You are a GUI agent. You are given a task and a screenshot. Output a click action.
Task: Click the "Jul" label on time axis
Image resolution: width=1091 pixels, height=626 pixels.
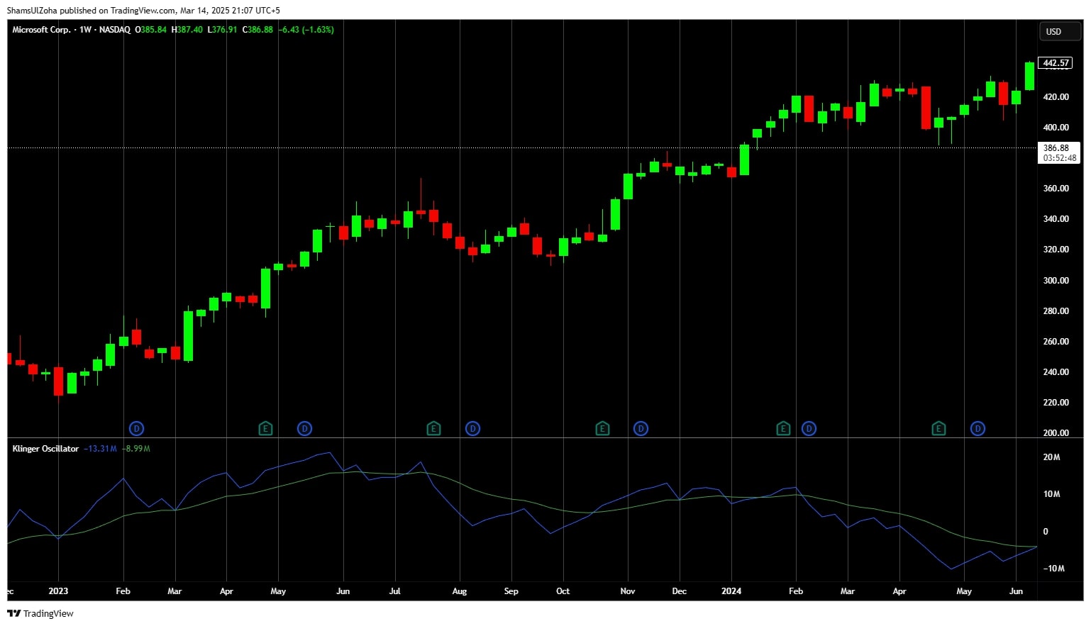tap(394, 591)
